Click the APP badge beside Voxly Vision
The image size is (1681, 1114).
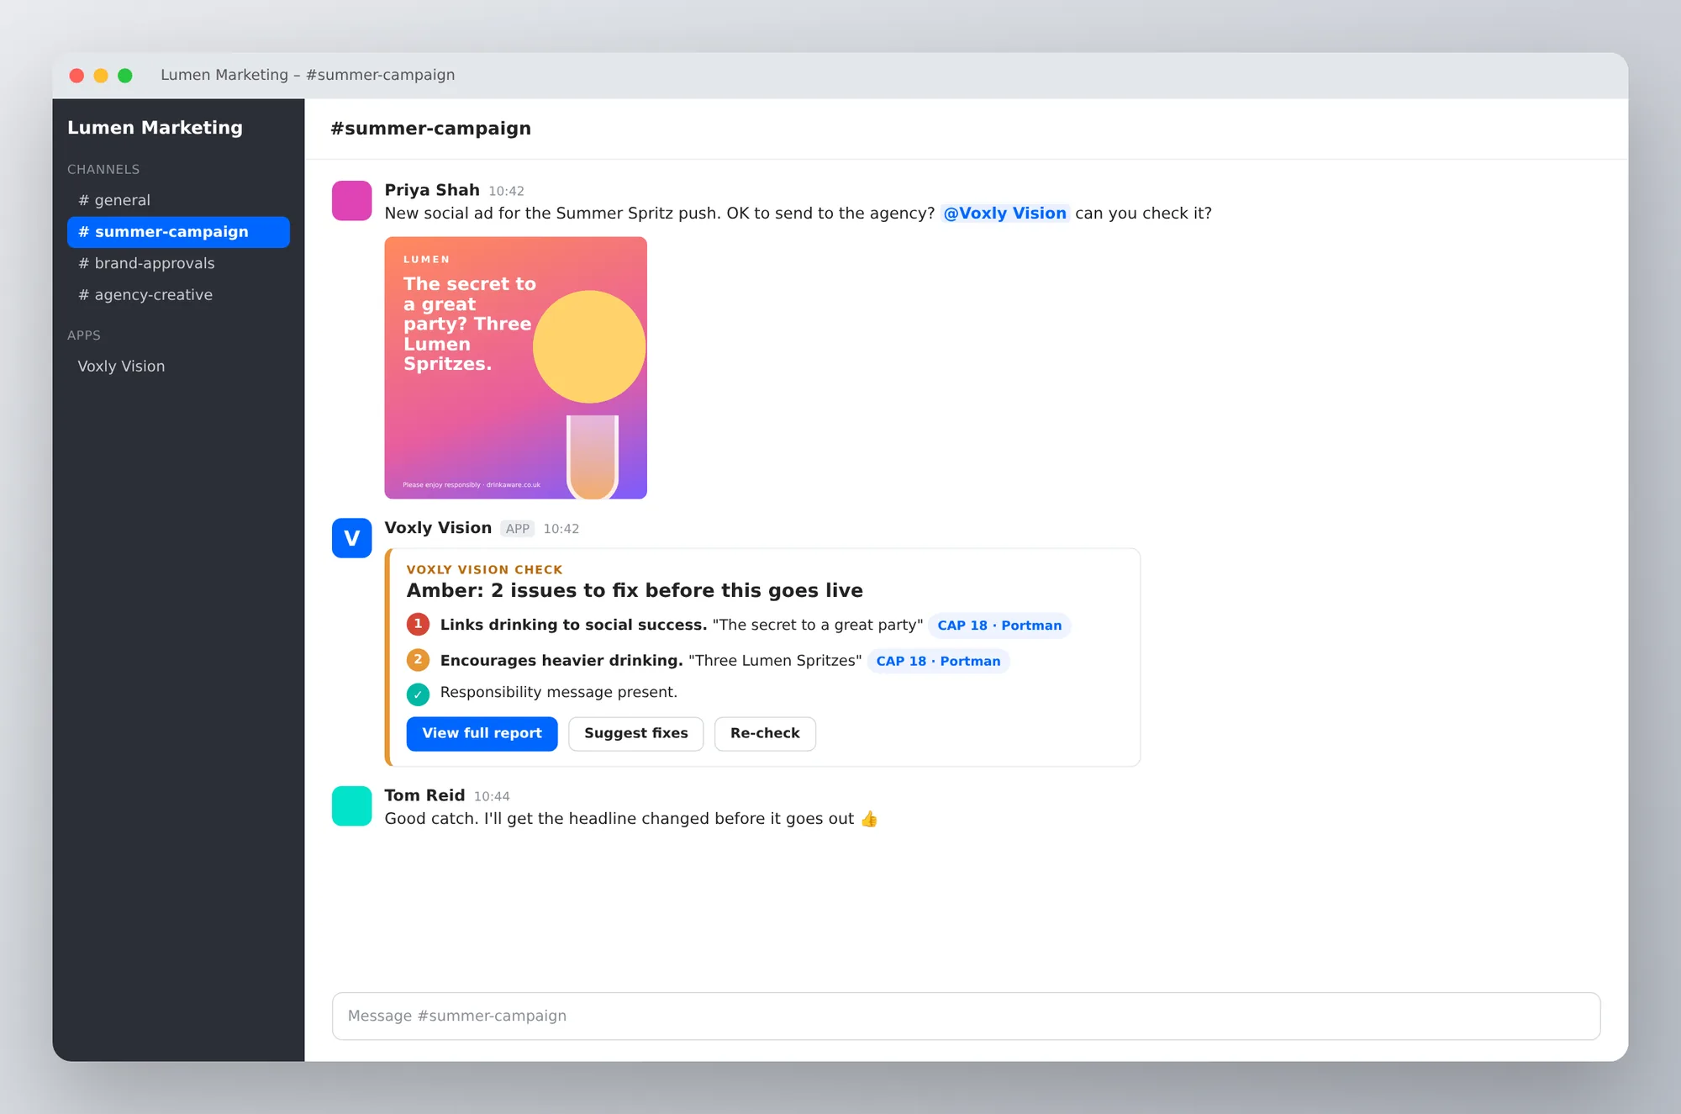(x=518, y=529)
